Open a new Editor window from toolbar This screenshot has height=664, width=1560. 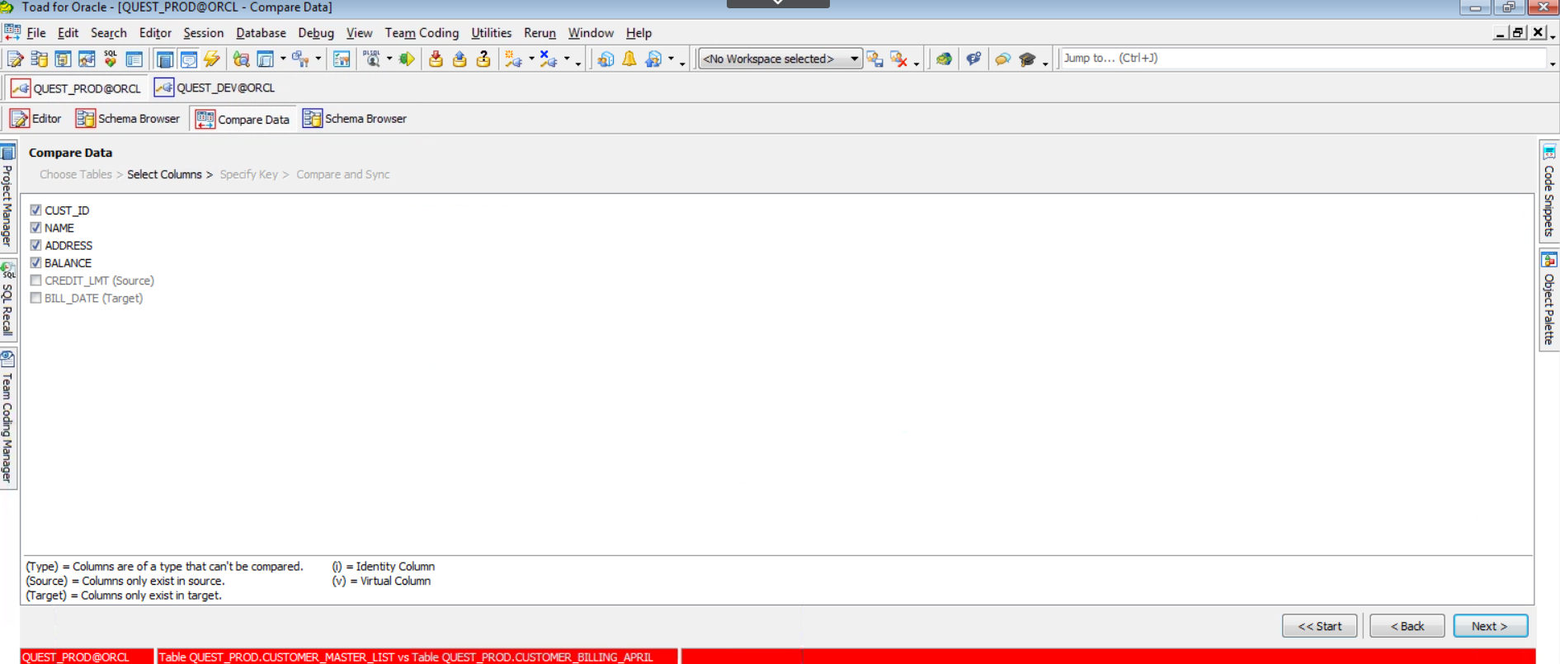[x=15, y=59]
